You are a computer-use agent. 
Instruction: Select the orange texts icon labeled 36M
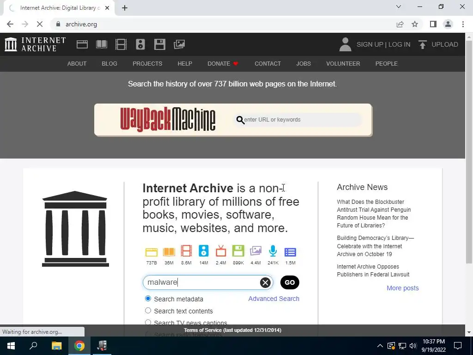[169, 252]
